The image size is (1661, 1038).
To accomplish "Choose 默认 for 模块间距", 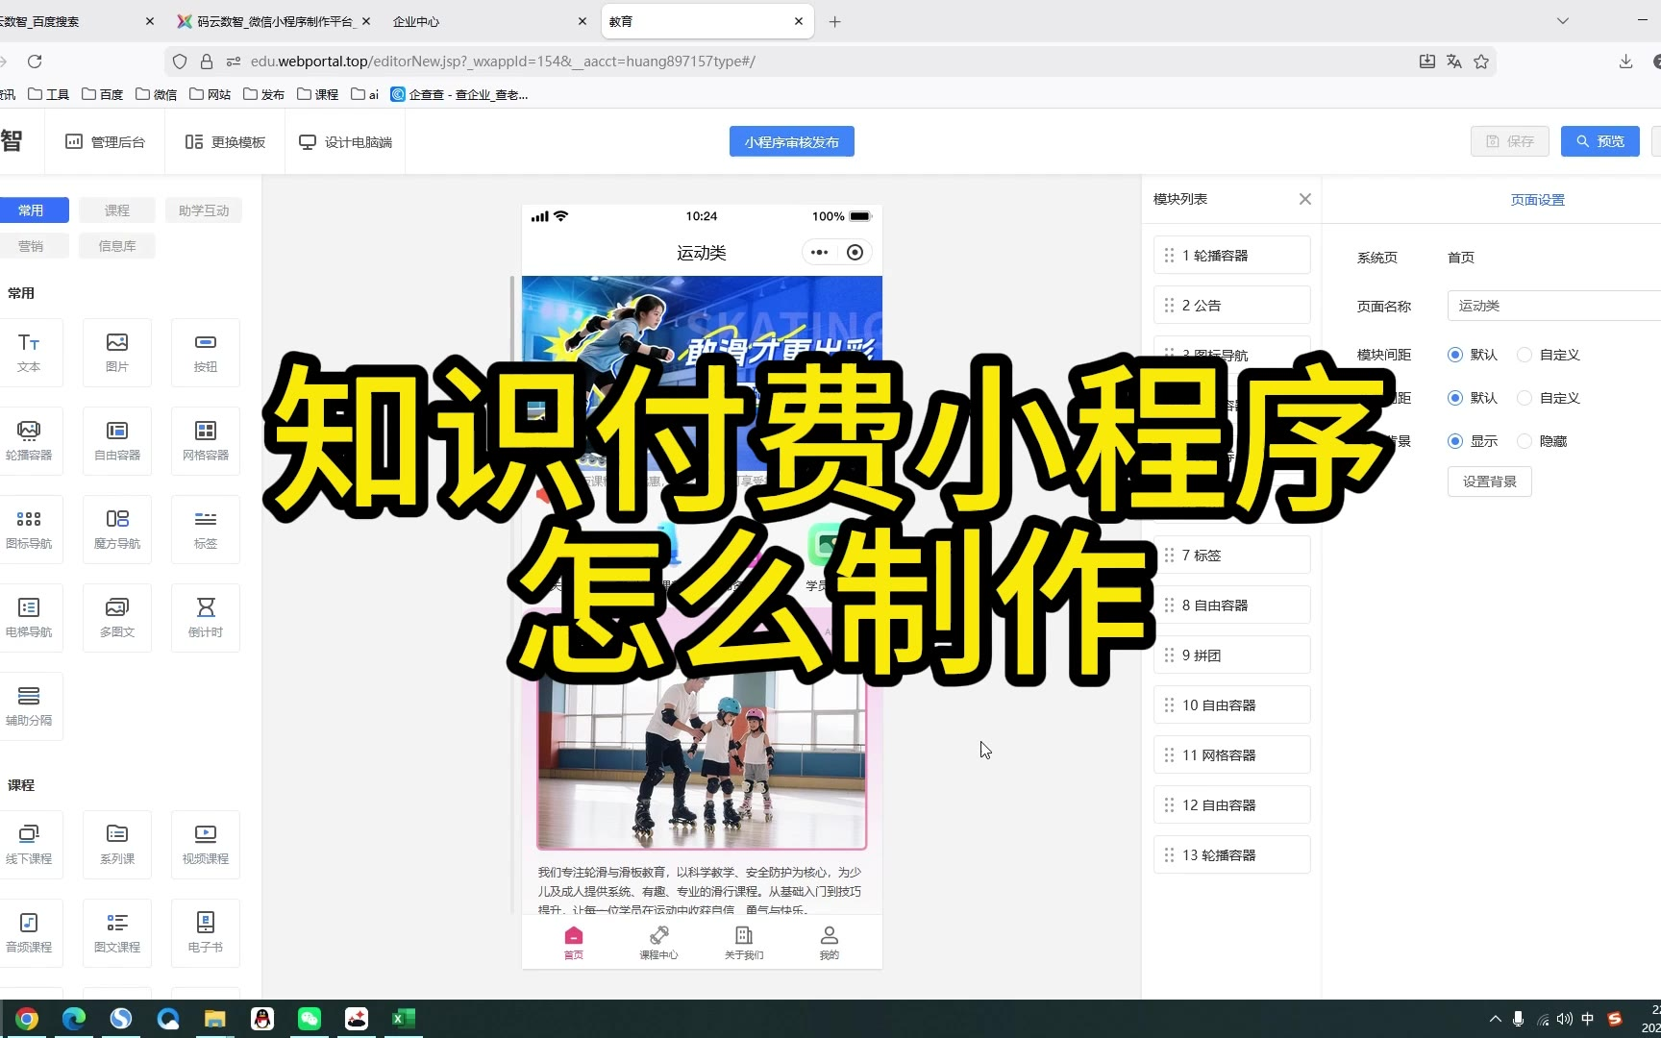I will click(1455, 355).
